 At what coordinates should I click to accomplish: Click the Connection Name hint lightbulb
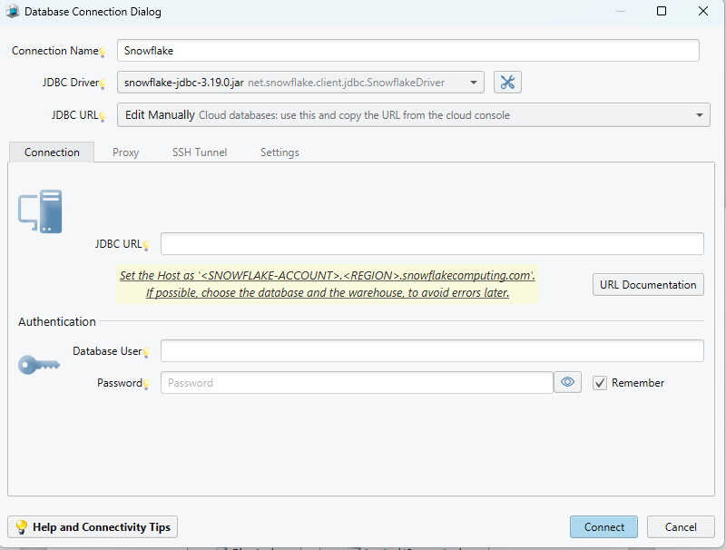[x=103, y=53]
